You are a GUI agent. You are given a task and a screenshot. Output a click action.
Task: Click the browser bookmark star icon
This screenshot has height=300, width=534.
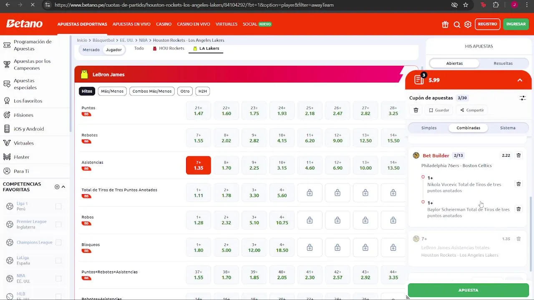click(x=466, y=5)
